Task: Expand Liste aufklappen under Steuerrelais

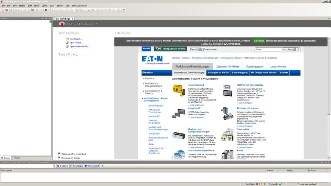Action: click(x=245, y=147)
